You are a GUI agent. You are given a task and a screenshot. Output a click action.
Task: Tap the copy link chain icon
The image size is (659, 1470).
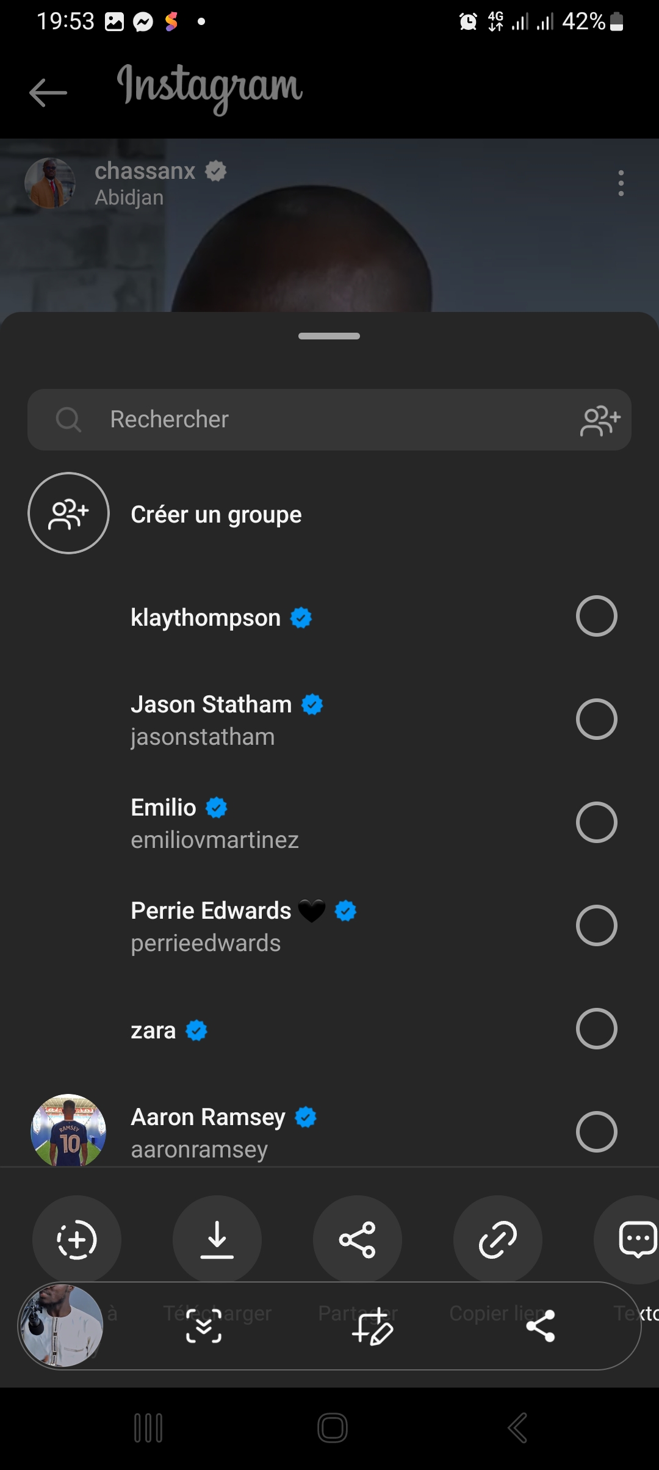click(498, 1239)
